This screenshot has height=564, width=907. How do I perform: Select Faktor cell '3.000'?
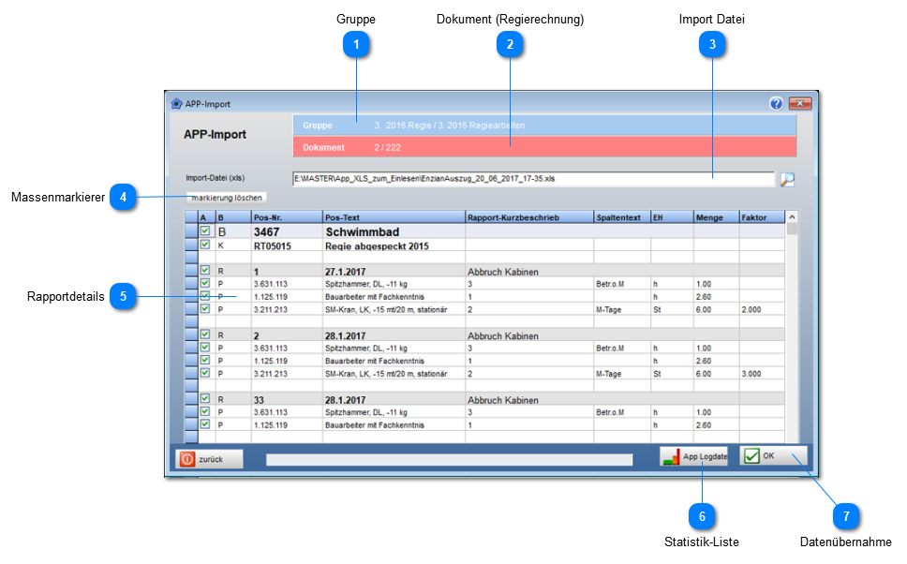(x=762, y=374)
